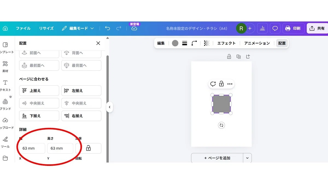Click the 配置 toolbar item
The width and height of the screenshot is (328, 184).
pos(282,43)
